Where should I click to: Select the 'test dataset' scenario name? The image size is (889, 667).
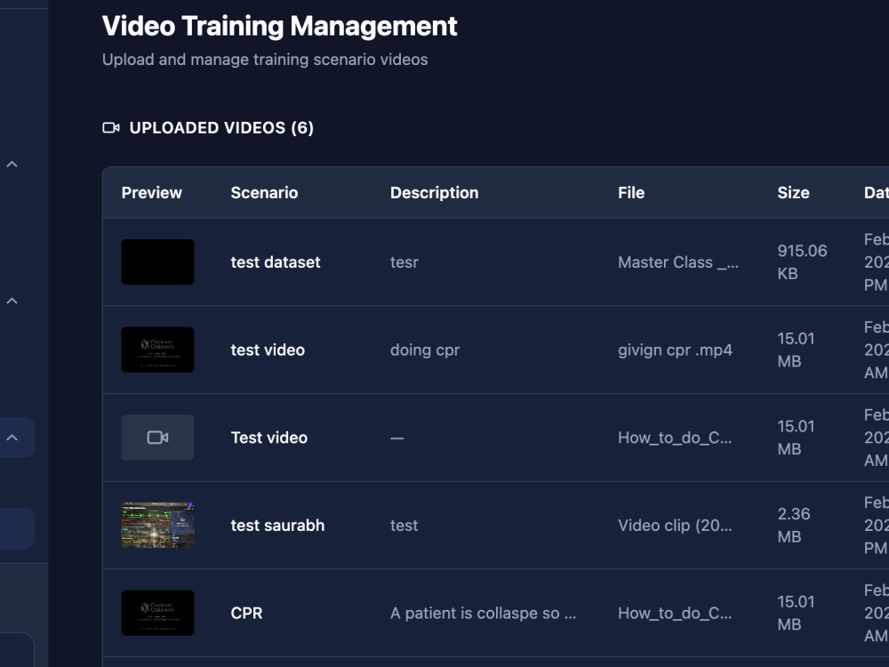tap(276, 262)
